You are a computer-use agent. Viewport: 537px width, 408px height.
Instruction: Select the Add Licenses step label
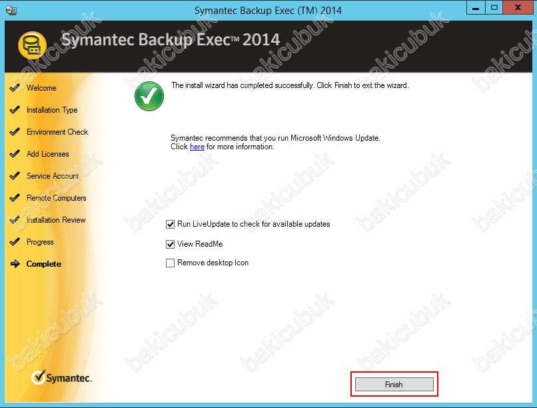[x=47, y=154]
